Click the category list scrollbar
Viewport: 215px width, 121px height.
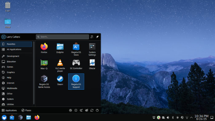point(34,73)
